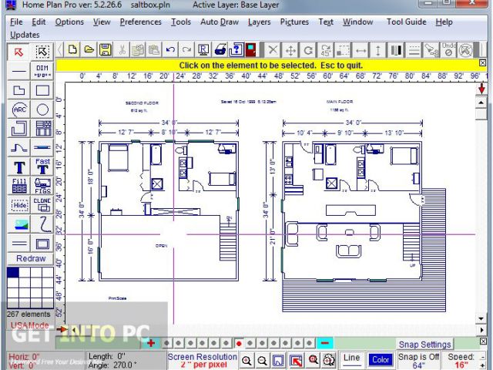Open Snap Settings
The height and width of the screenshot is (370, 493).
pyautogui.click(x=424, y=344)
